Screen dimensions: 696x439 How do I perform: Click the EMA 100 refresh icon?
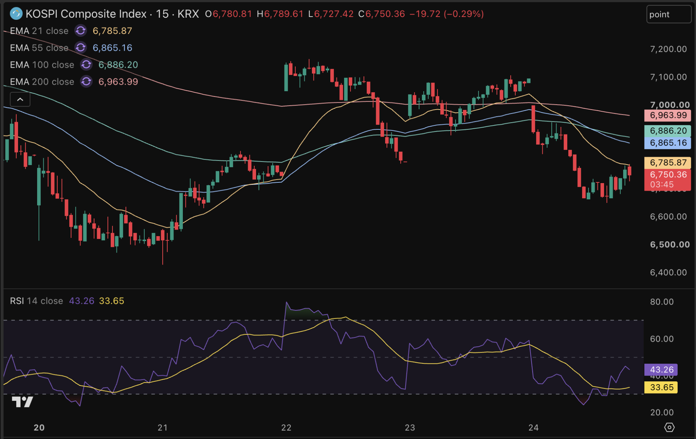[x=86, y=65]
